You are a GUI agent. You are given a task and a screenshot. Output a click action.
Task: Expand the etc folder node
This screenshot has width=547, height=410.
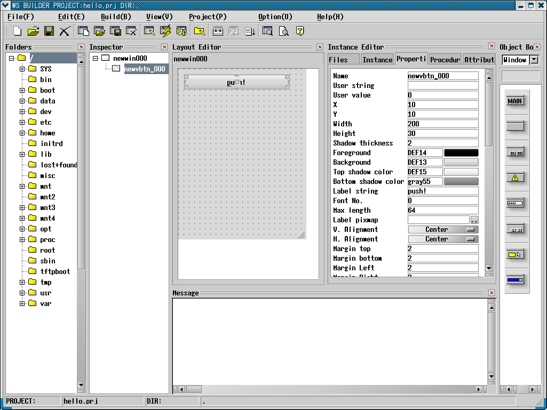tap(22, 123)
